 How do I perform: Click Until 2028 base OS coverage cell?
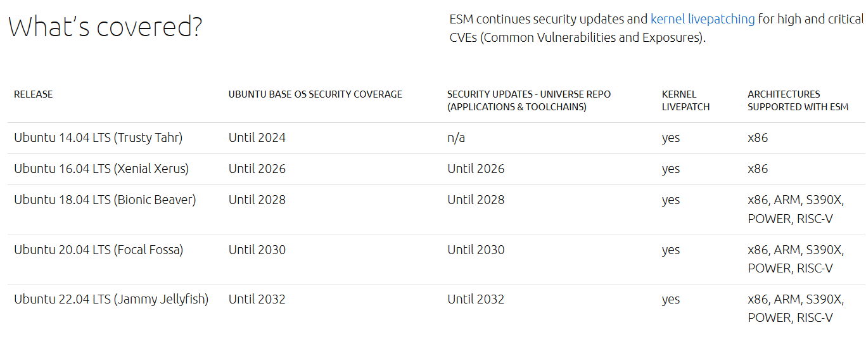pyautogui.click(x=257, y=200)
